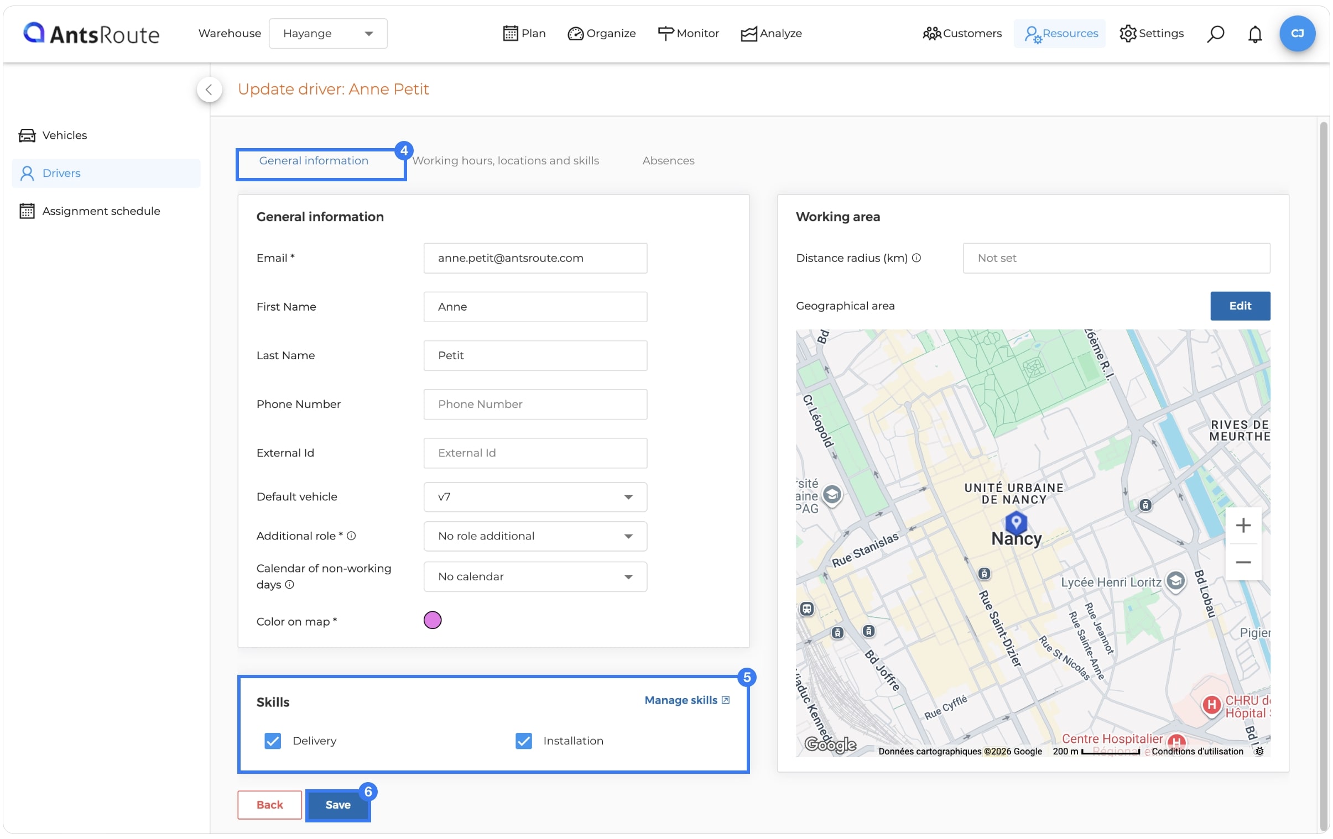Open the Drivers section in the sidebar

click(x=106, y=174)
